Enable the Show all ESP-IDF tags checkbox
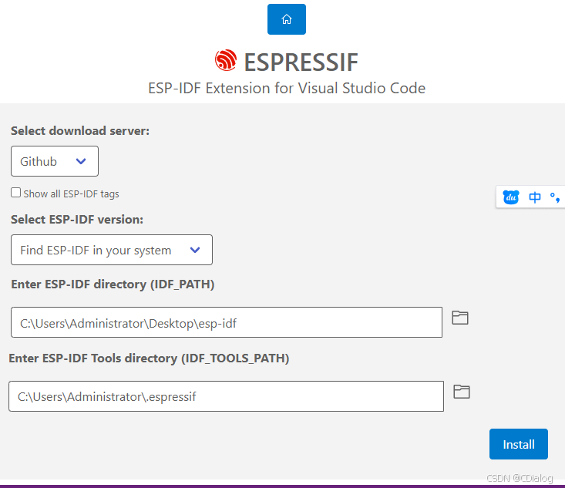The height and width of the screenshot is (488, 565). click(16, 193)
